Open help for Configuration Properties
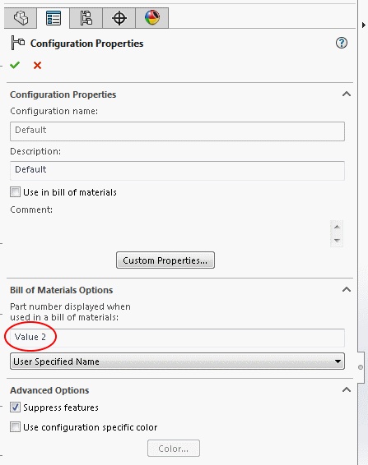The width and height of the screenshot is (368, 465). coord(342,43)
